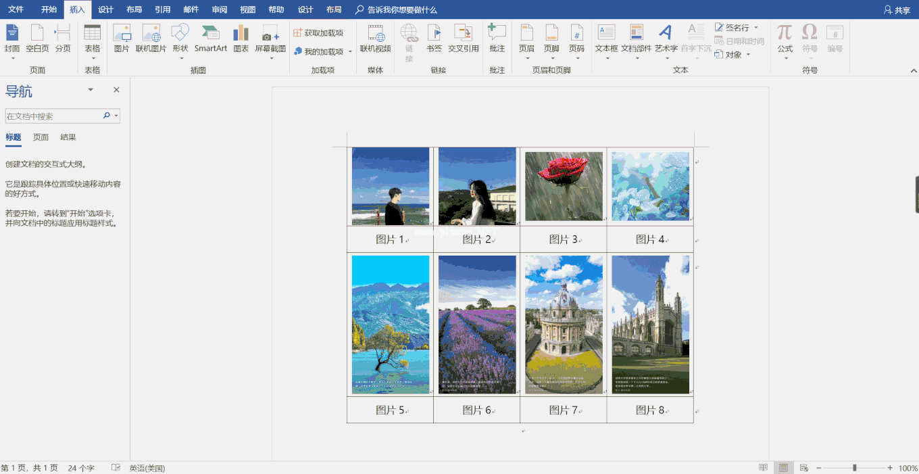Open the screenshot (屏幕截图) tool
Screen dimensions: 919x474
[270, 41]
